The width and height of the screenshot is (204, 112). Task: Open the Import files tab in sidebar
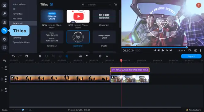tap(4, 5)
